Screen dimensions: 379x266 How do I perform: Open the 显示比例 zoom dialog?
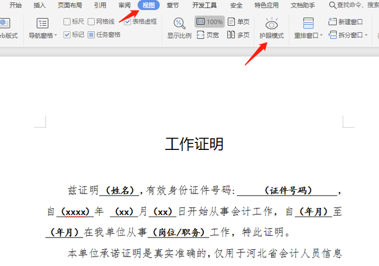(x=180, y=28)
